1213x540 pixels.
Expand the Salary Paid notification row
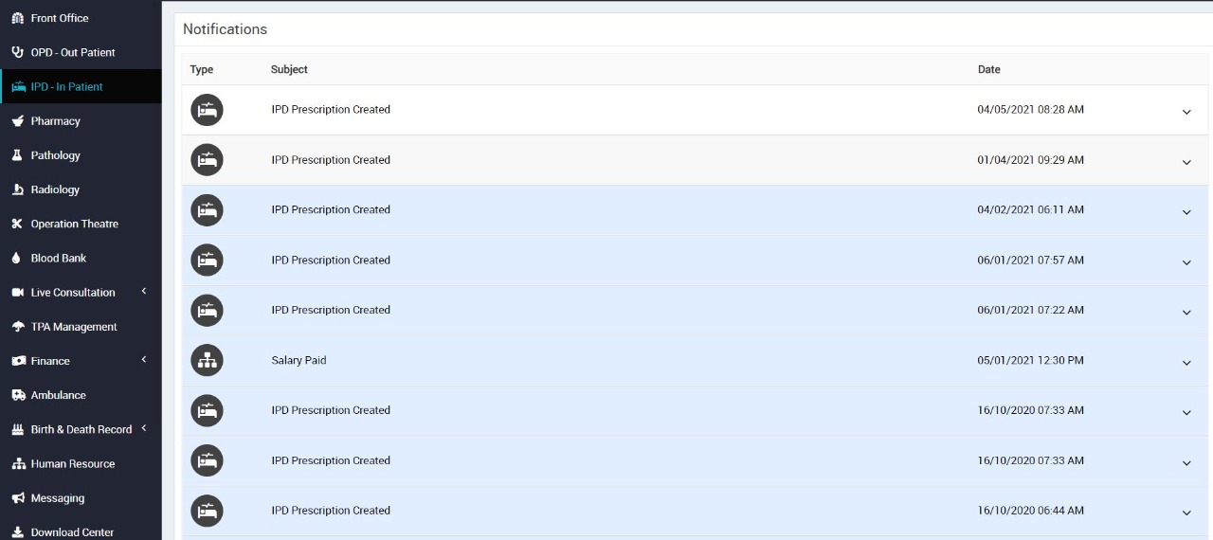click(1186, 363)
